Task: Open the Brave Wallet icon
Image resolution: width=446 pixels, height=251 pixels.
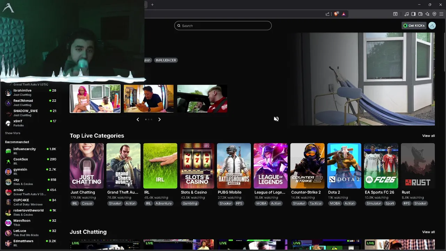Action: 421,14
